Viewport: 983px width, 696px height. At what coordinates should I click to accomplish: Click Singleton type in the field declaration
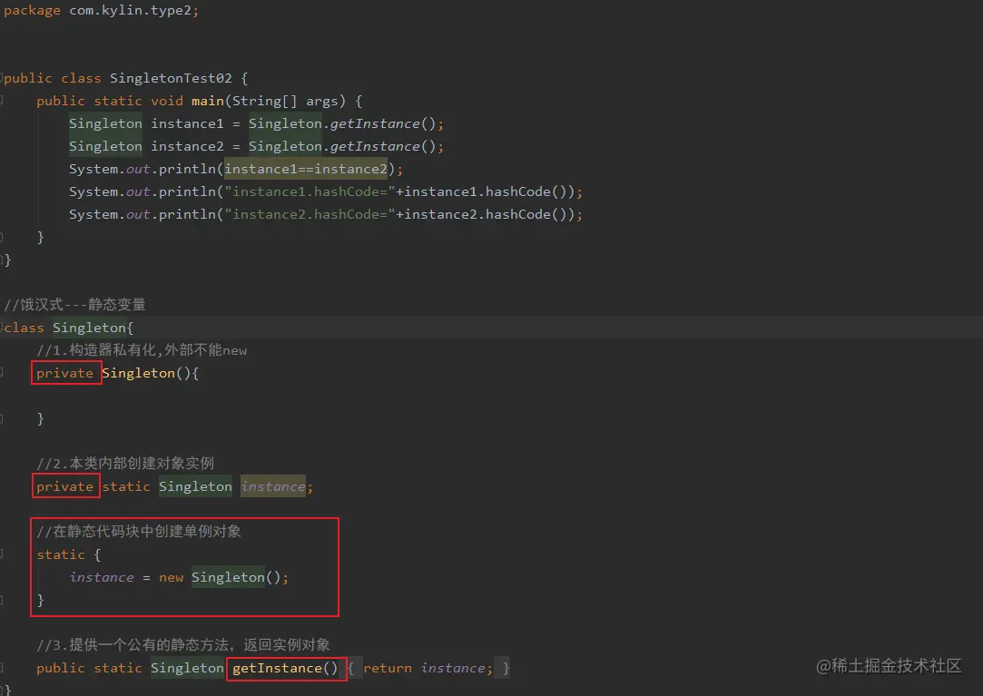[x=195, y=486]
